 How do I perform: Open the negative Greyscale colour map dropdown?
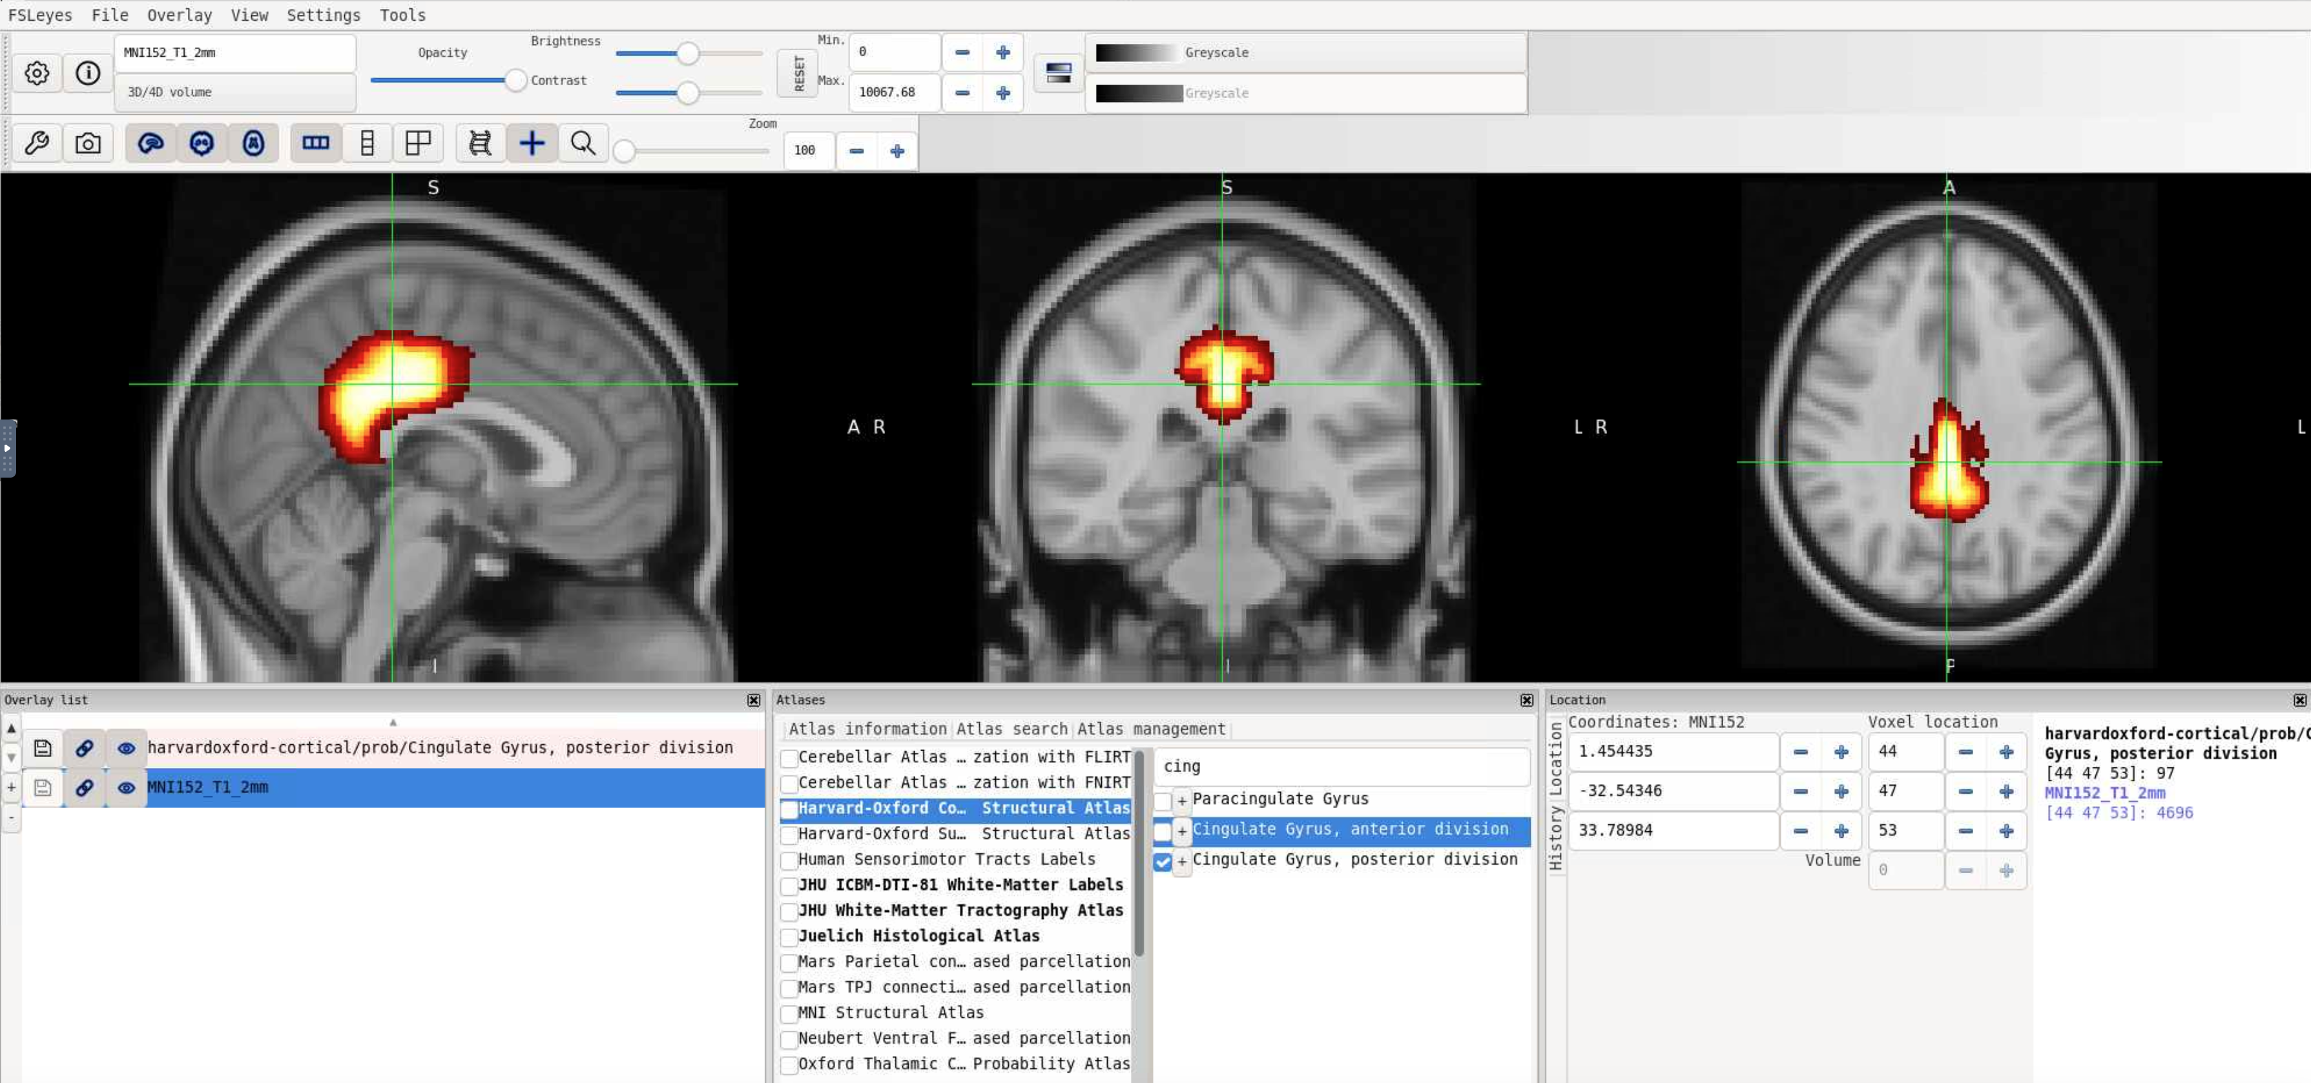1306,93
